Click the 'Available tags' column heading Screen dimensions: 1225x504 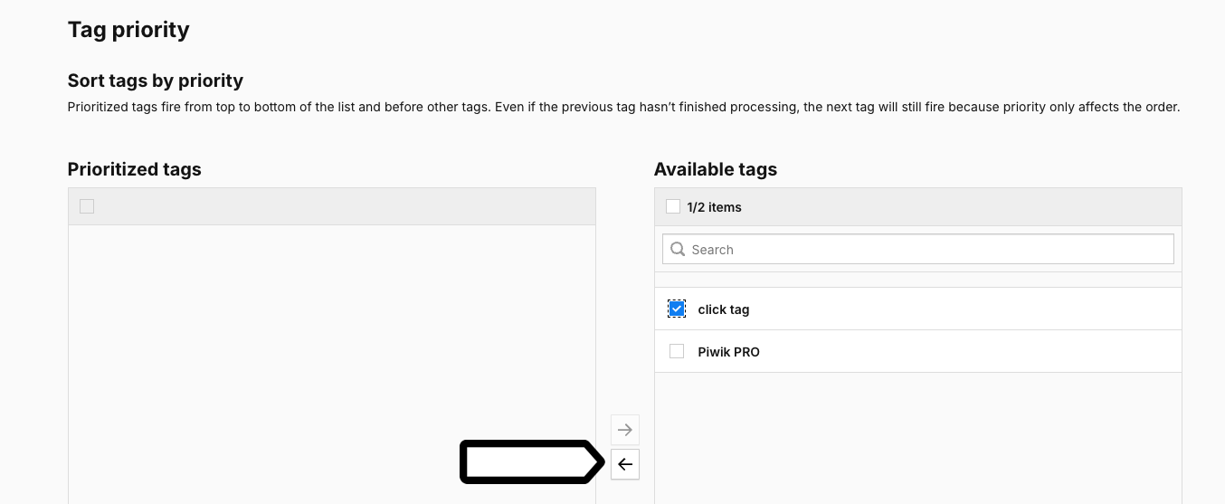coord(716,169)
